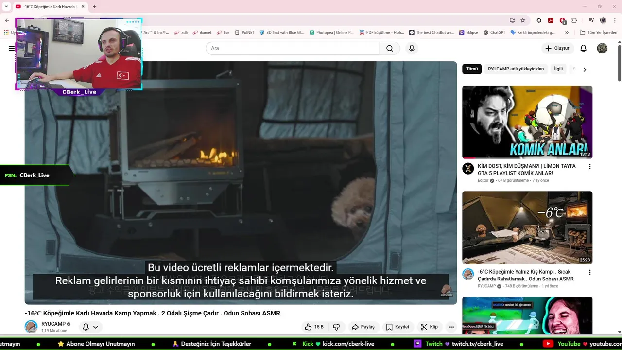Start voice search with the microphone icon

pos(412,48)
